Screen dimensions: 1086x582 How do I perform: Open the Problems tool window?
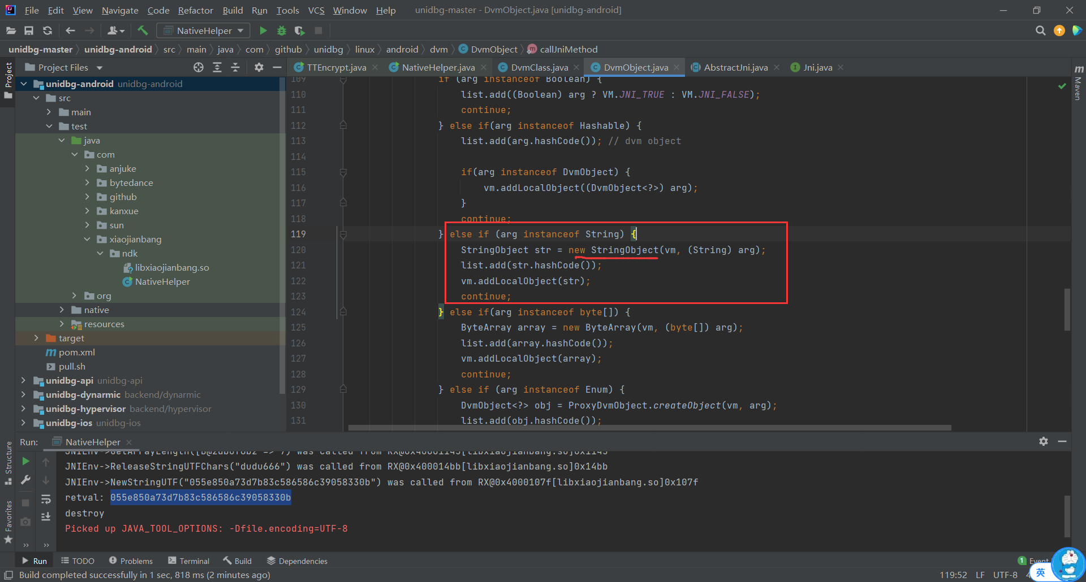point(131,561)
